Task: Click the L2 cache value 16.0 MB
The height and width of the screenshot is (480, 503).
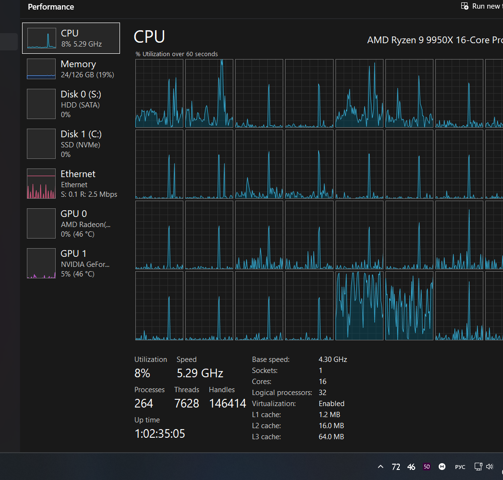Action: pos(331,426)
